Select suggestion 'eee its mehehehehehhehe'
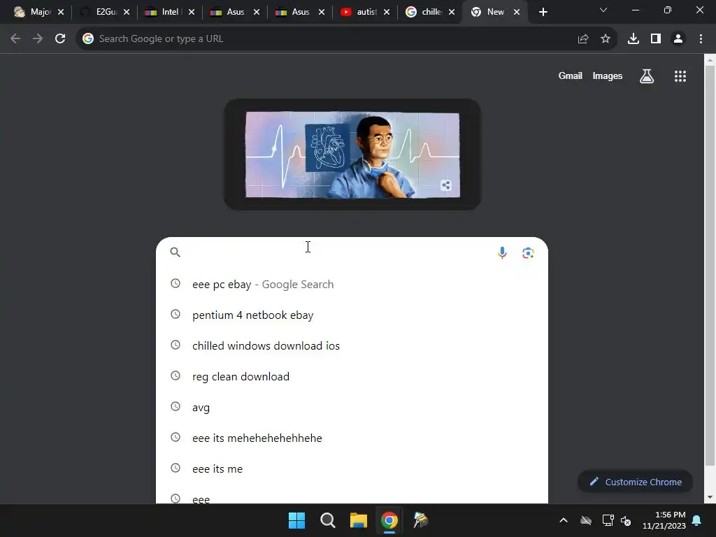Screen dimensions: 716x537 point(352,438)
